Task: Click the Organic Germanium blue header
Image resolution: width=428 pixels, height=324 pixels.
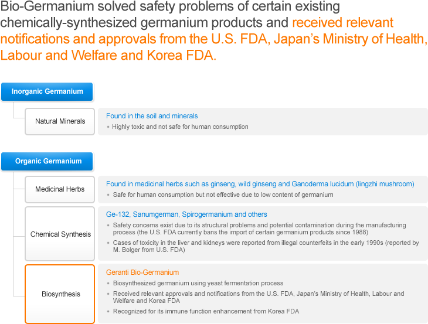Action: [x=48, y=161]
